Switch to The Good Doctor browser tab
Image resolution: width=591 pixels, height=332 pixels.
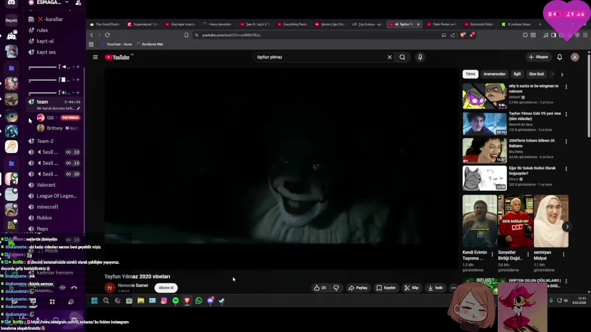coord(105,24)
